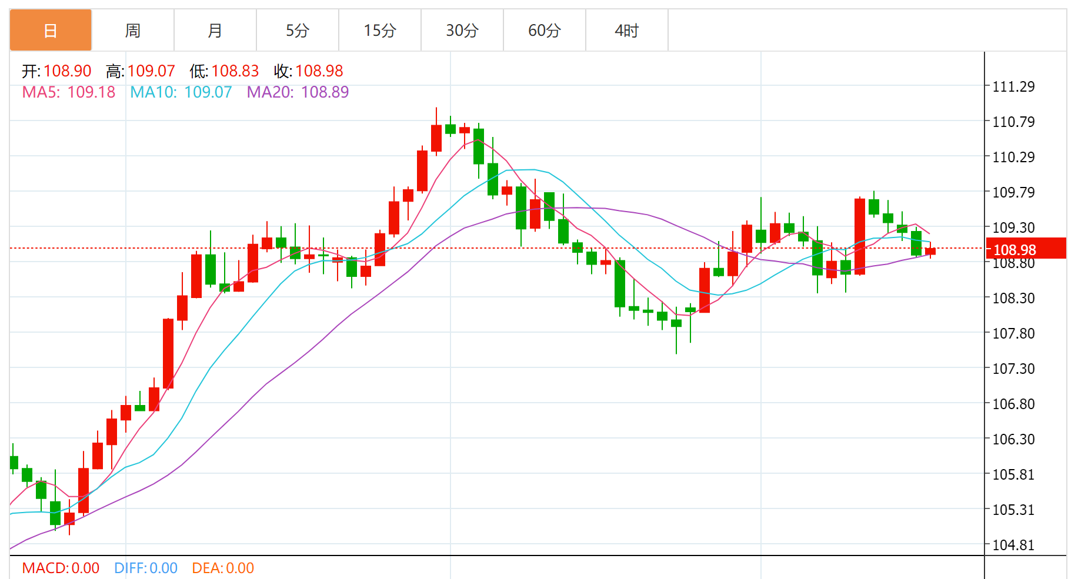Screen dimensions: 1088x579
Task: Click the 106.30 price axis label
Action: pyautogui.click(x=1013, y=440)
